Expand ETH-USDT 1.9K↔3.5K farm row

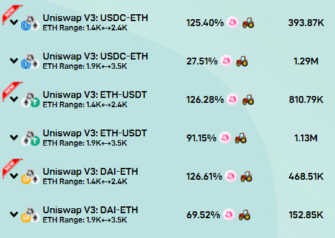click(x=14, y=137)
